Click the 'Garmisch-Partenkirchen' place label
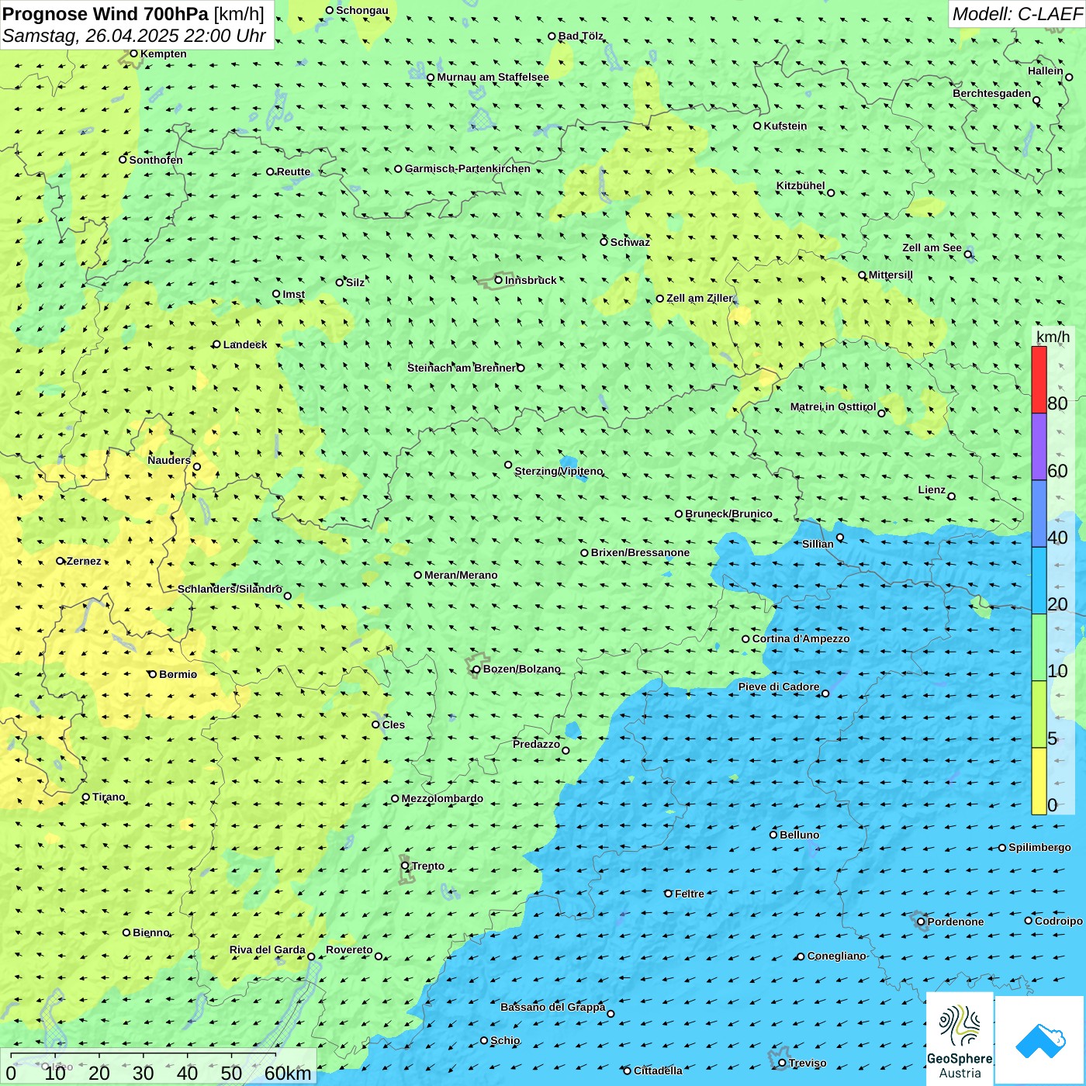This screenshot has height=1086, width=1086. click(468, 168)
